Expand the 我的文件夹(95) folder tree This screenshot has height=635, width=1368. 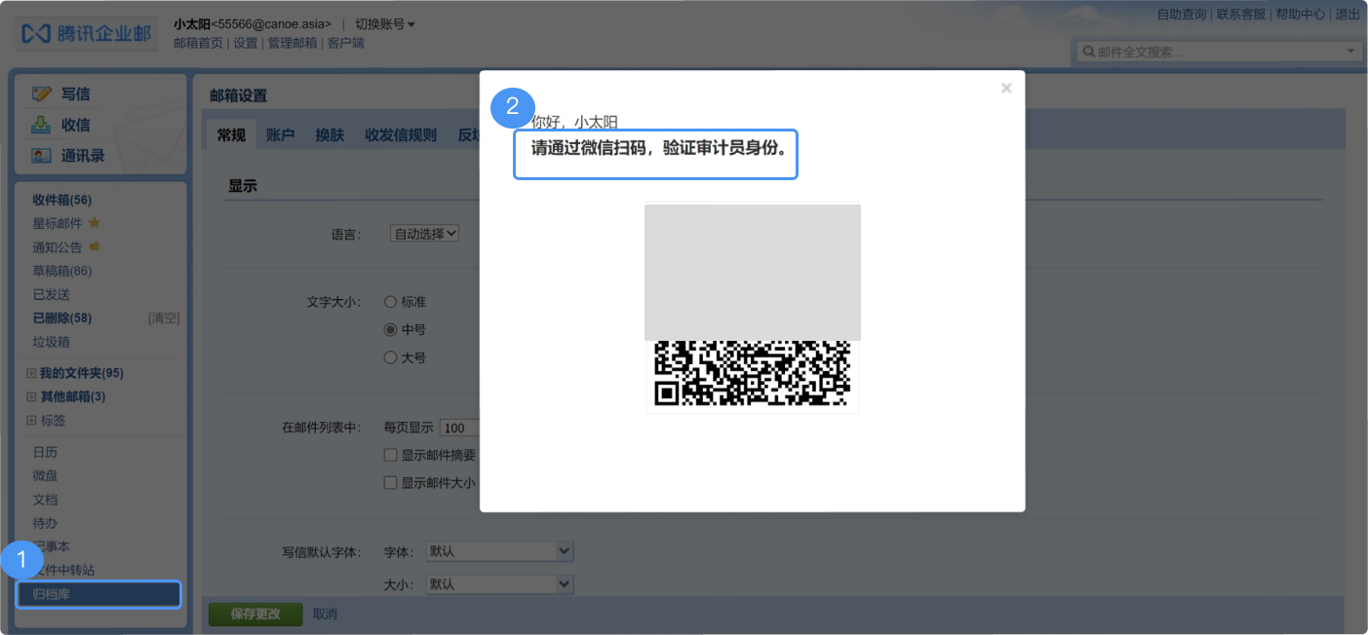(x=31, y=373)
